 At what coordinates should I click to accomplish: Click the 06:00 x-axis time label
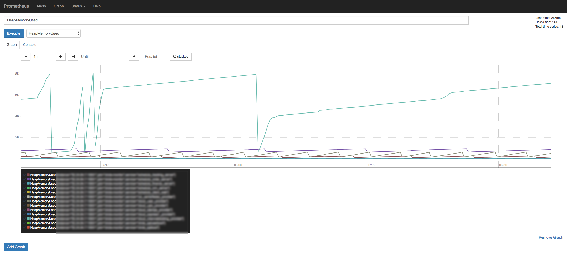238,165
